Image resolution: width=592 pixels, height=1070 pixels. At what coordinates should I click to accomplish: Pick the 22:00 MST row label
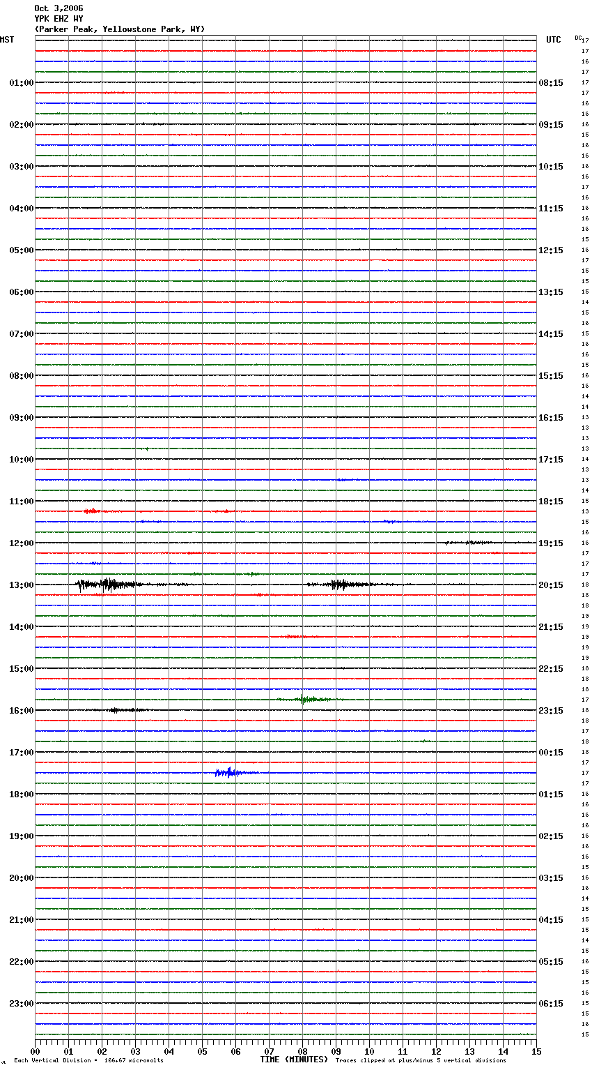click(x=22, y=962)
